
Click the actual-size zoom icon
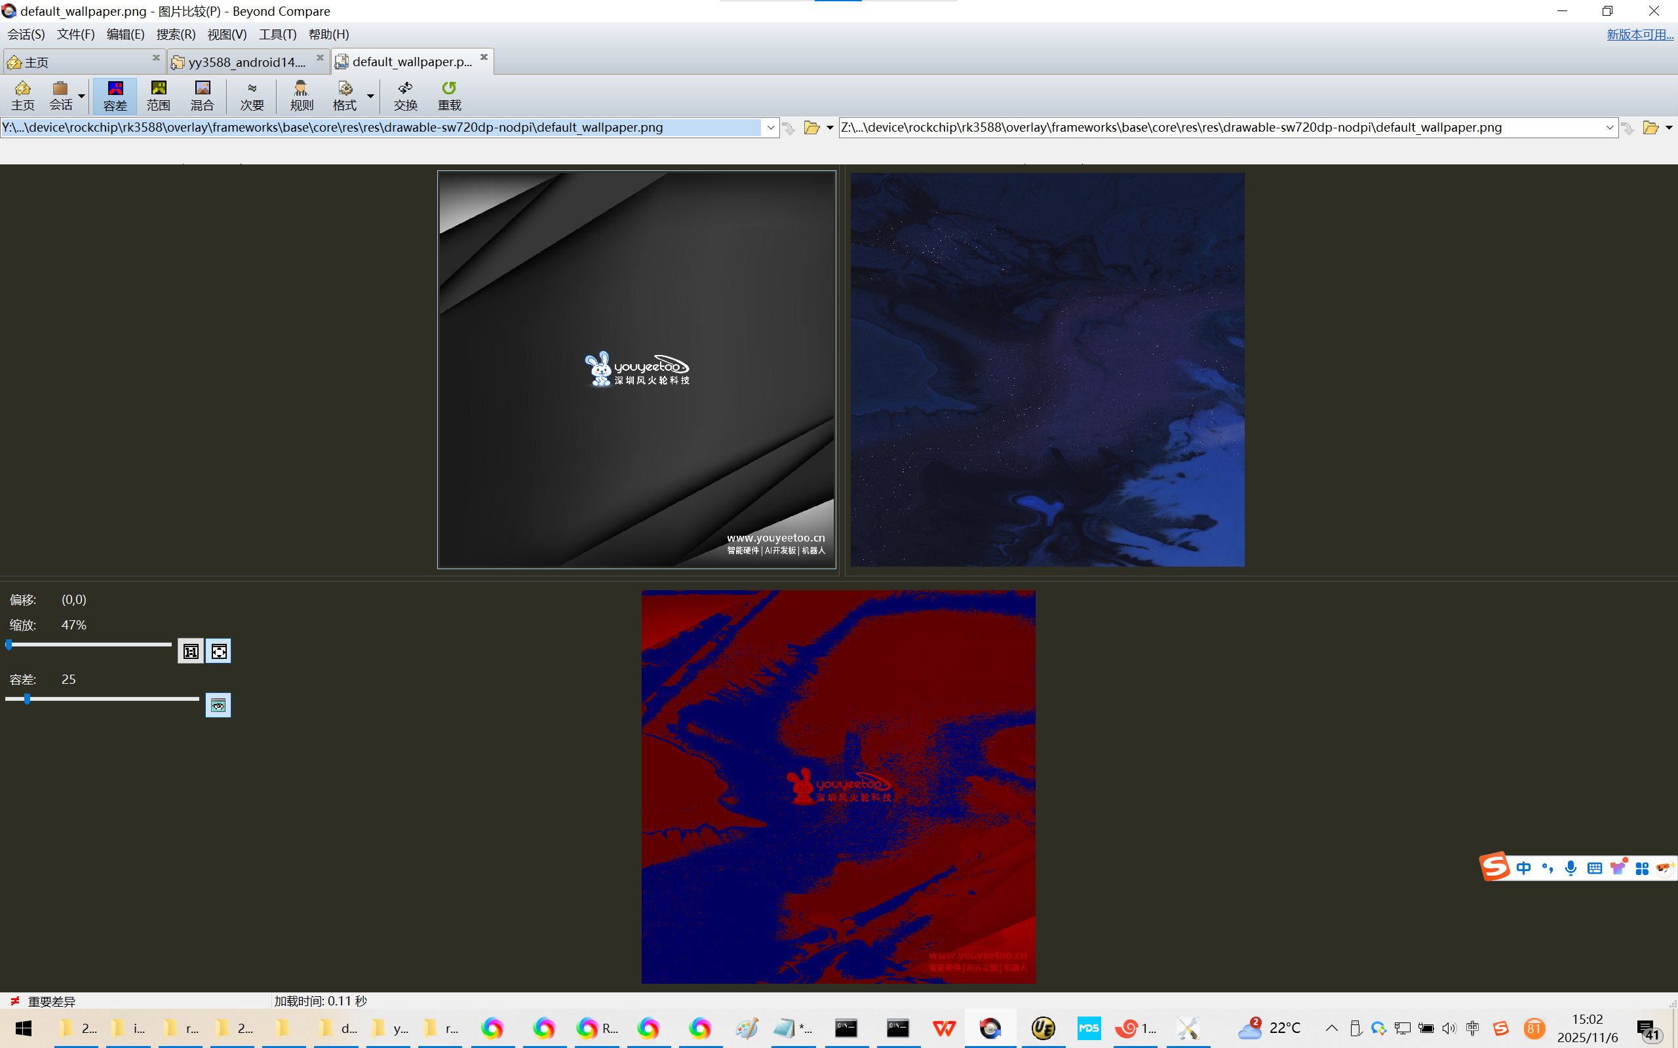(191, 651)
